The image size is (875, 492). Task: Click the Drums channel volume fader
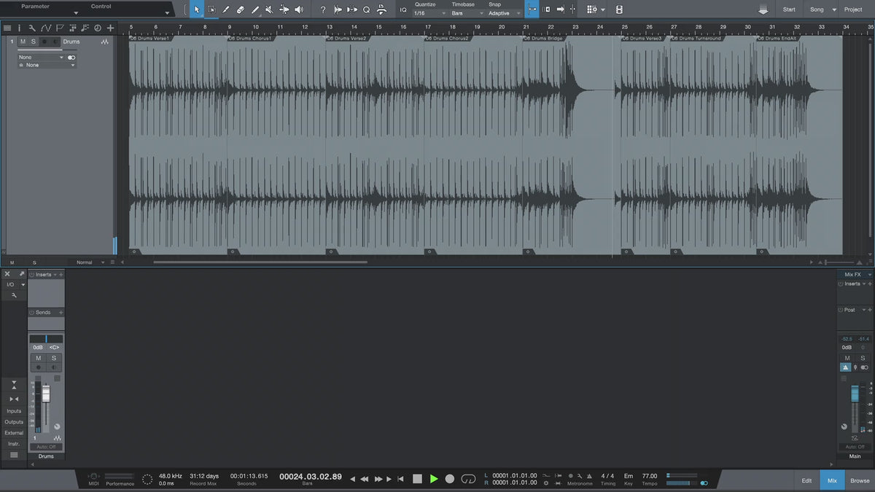[46, 394]
